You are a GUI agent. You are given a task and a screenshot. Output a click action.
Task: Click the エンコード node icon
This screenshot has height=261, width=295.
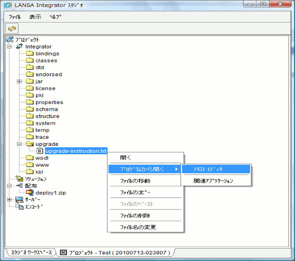pos(20,206)
